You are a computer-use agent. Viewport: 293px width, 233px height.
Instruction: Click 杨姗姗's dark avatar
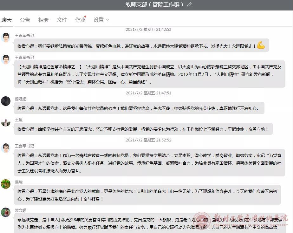click(6, 101)
